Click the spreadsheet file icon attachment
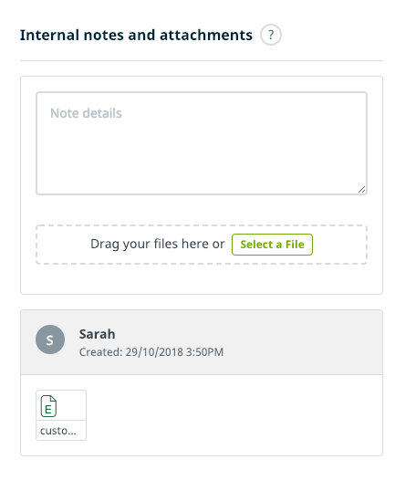This screenshot has width=395, height=491. 48,406
